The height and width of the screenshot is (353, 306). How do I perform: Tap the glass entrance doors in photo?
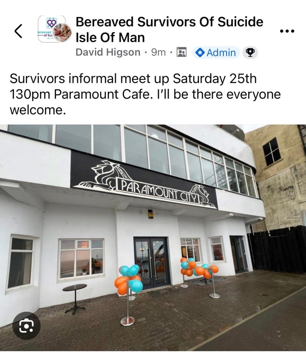152,263
